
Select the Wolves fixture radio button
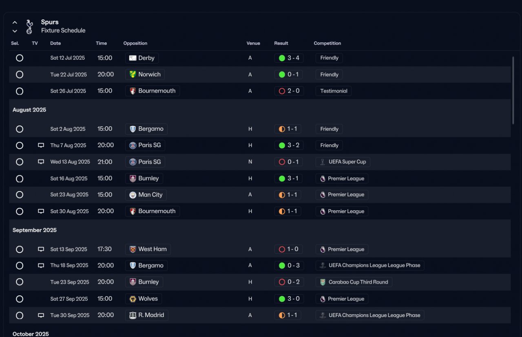point(20,299)
